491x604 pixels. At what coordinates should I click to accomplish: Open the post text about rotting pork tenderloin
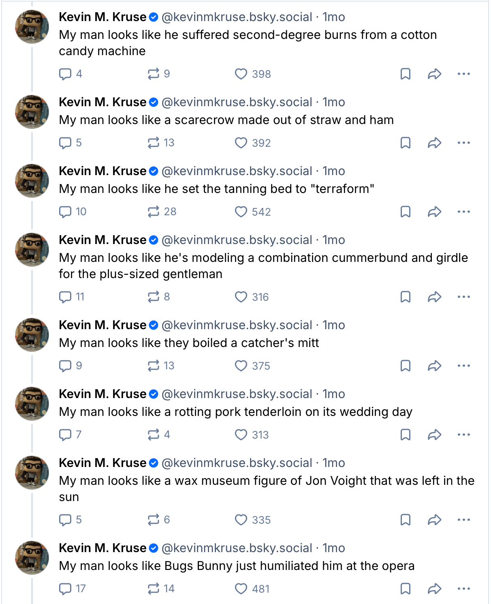tap(235, 412)
